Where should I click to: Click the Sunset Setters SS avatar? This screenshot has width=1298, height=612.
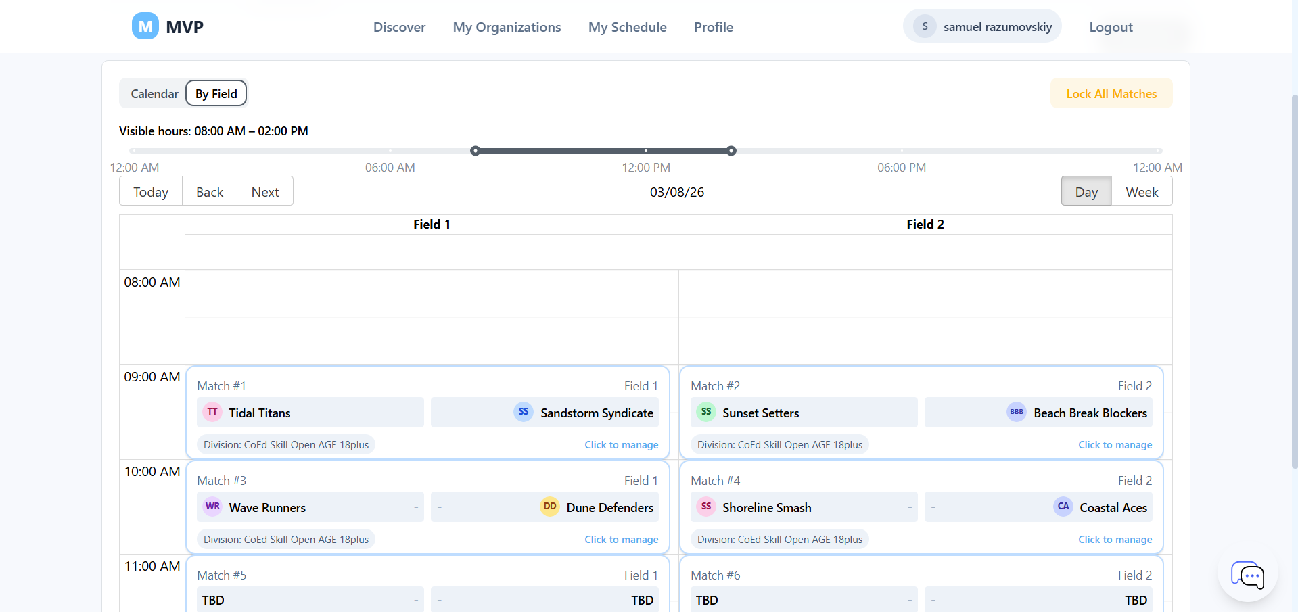(x=706, y=412)
